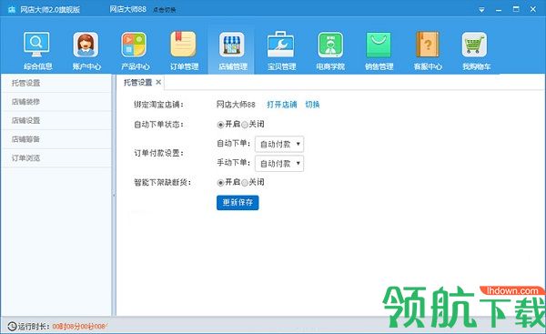Click the app logo in title bar
This screenshot has width=546, height=334.
click(x=12, y=9)
